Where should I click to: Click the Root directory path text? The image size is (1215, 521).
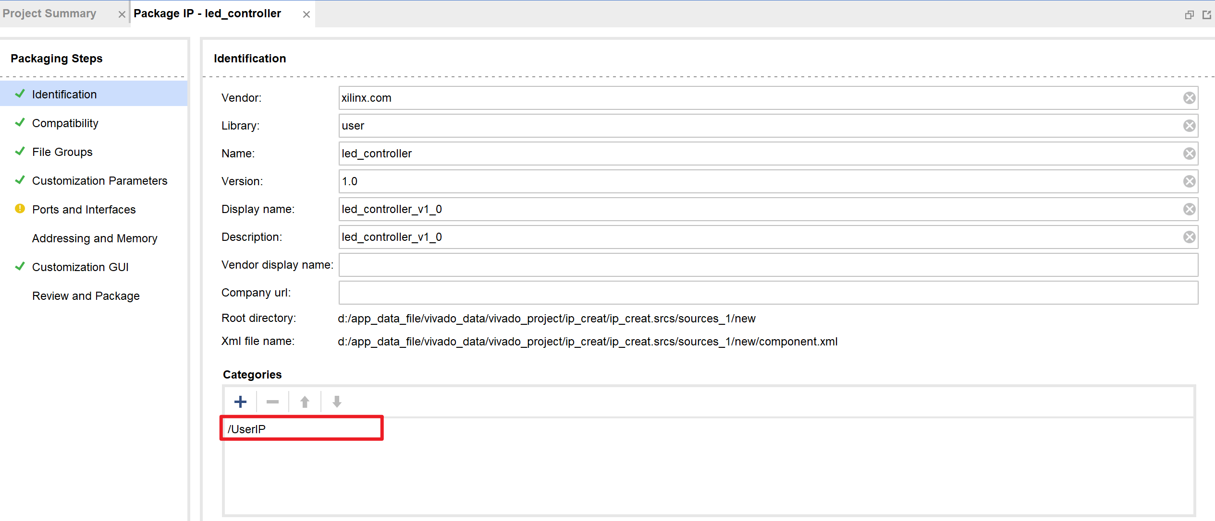546,319
